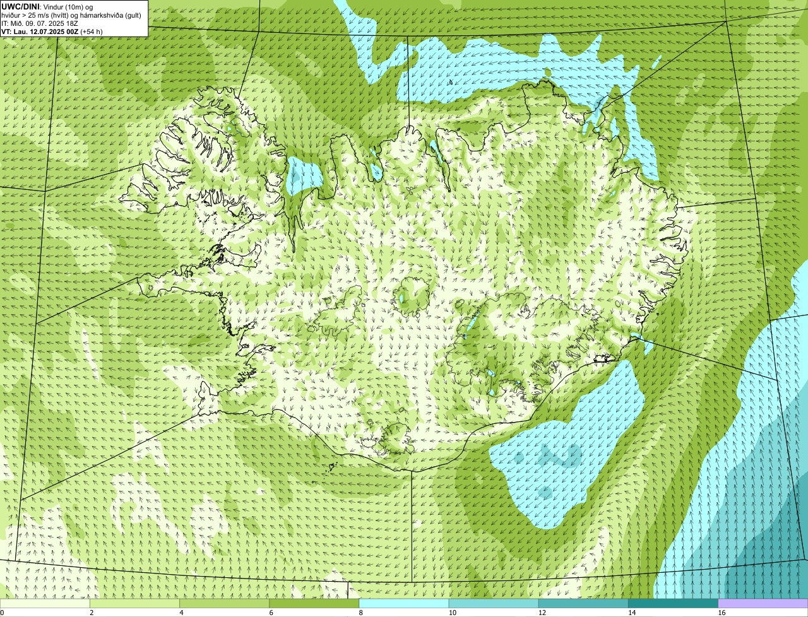The image size is (808, 617).
Task: Click the legend tick label "0"
Action: point(3,613)
